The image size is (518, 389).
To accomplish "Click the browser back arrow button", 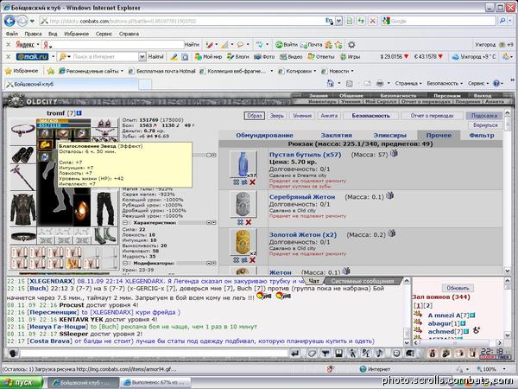I will (9, 21).
